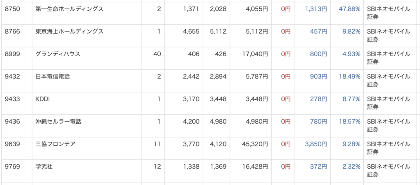Click the 3,850円 profit for 三協フロンテア
Image resolution: width=420 pixels, height=185 pixels.
[x=316, y=144]
